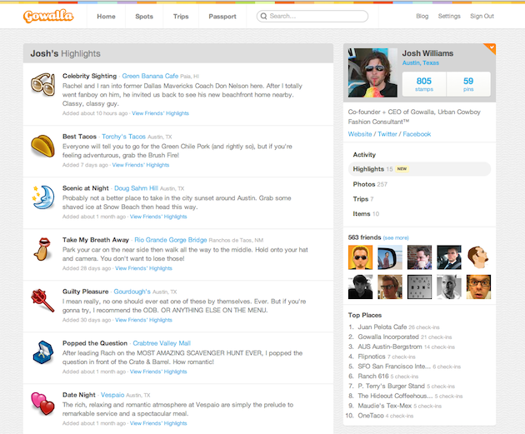Click Maudie's Tex-Mex in Top Places
The image size is (525, 434).
pos(385,406)
